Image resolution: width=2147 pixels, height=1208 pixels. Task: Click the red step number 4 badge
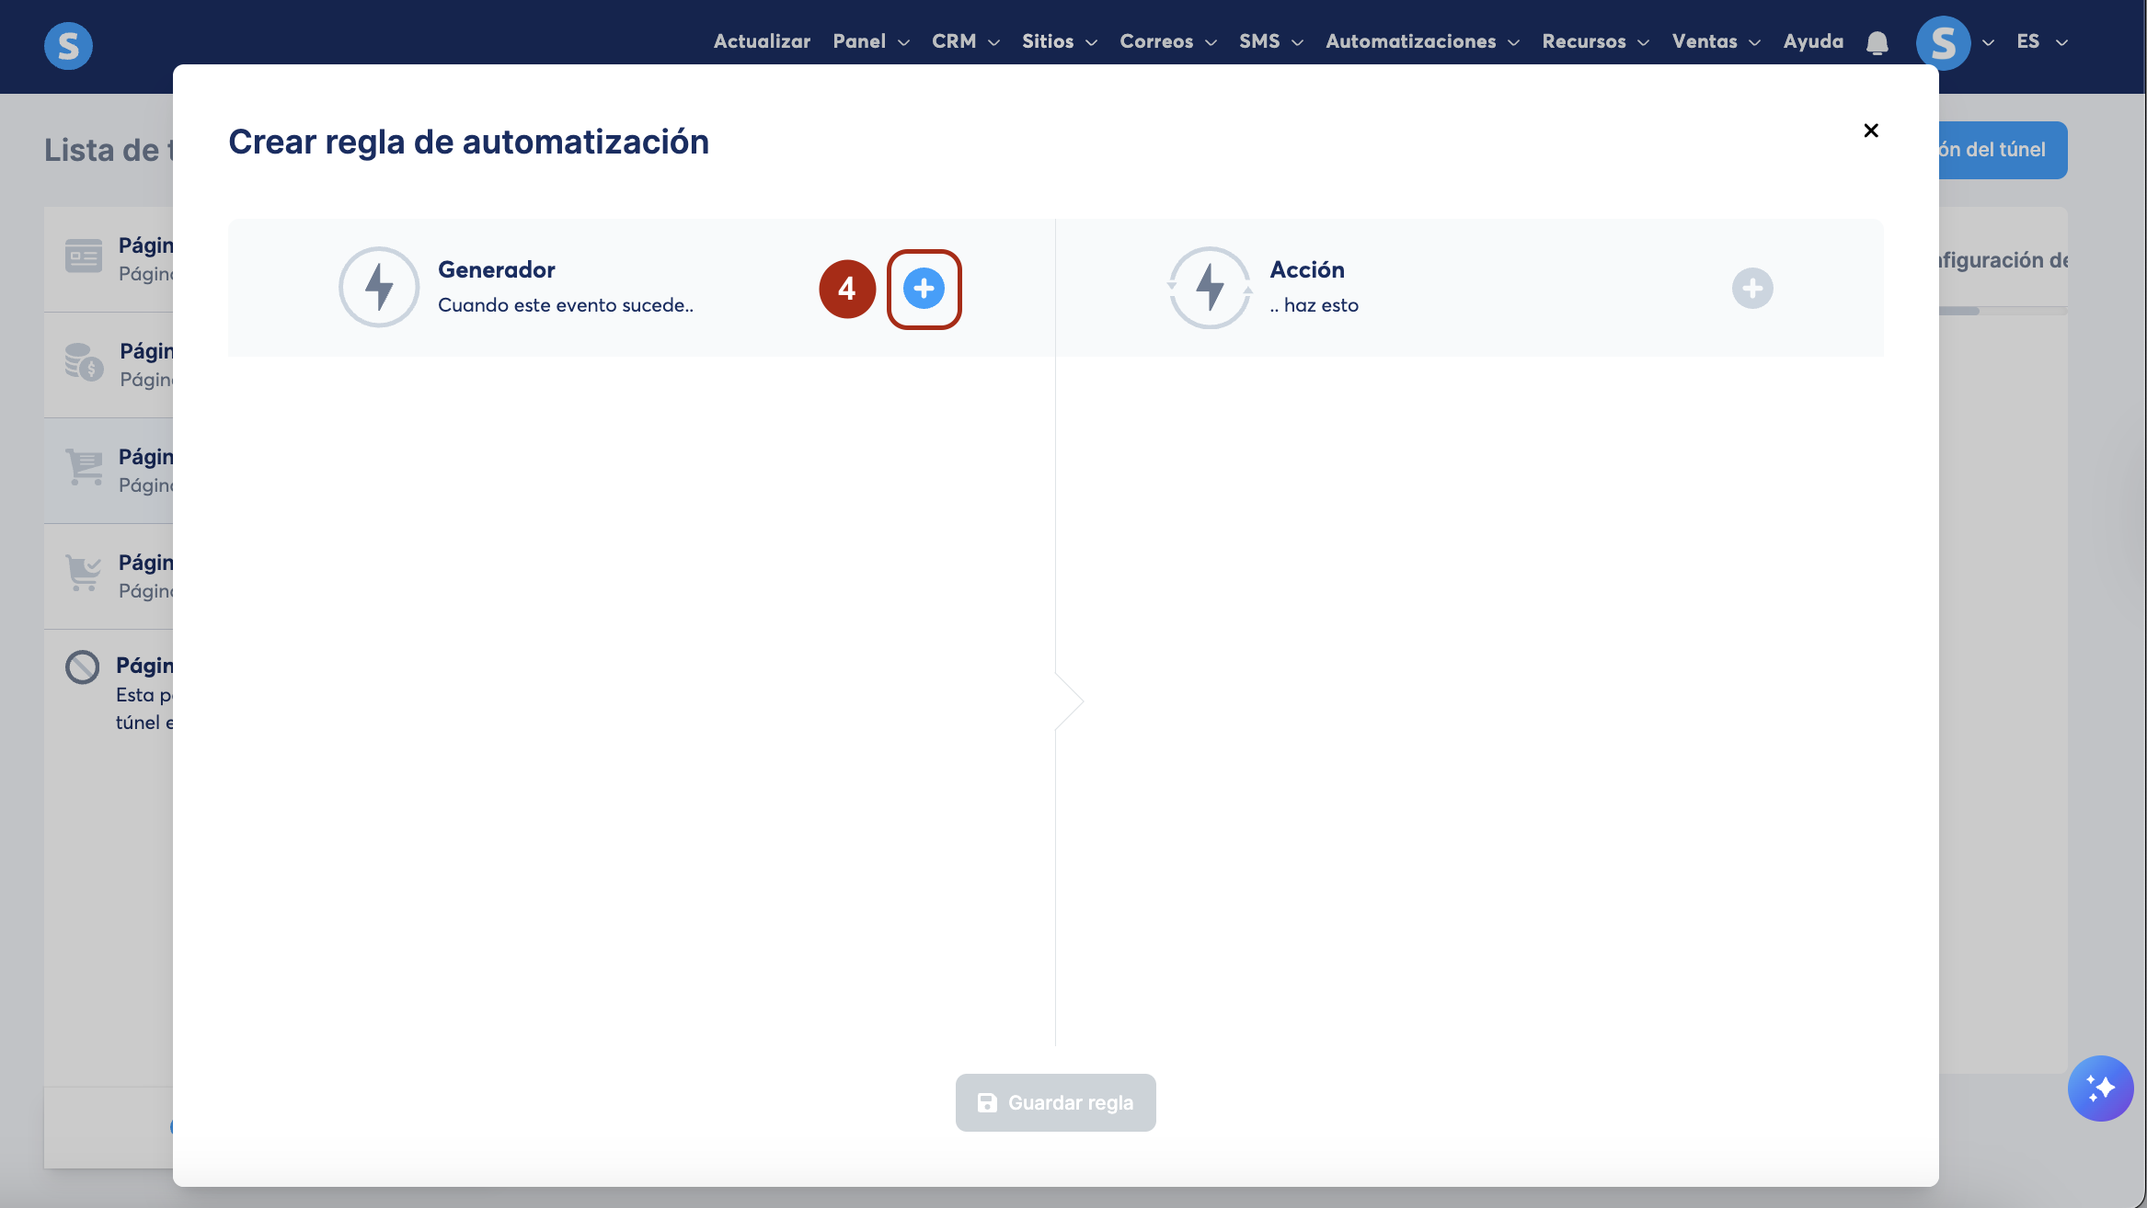click(846, 289)
